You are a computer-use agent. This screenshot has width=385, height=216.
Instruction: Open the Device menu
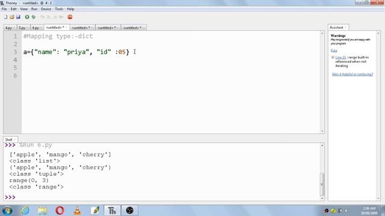(46, 9)
